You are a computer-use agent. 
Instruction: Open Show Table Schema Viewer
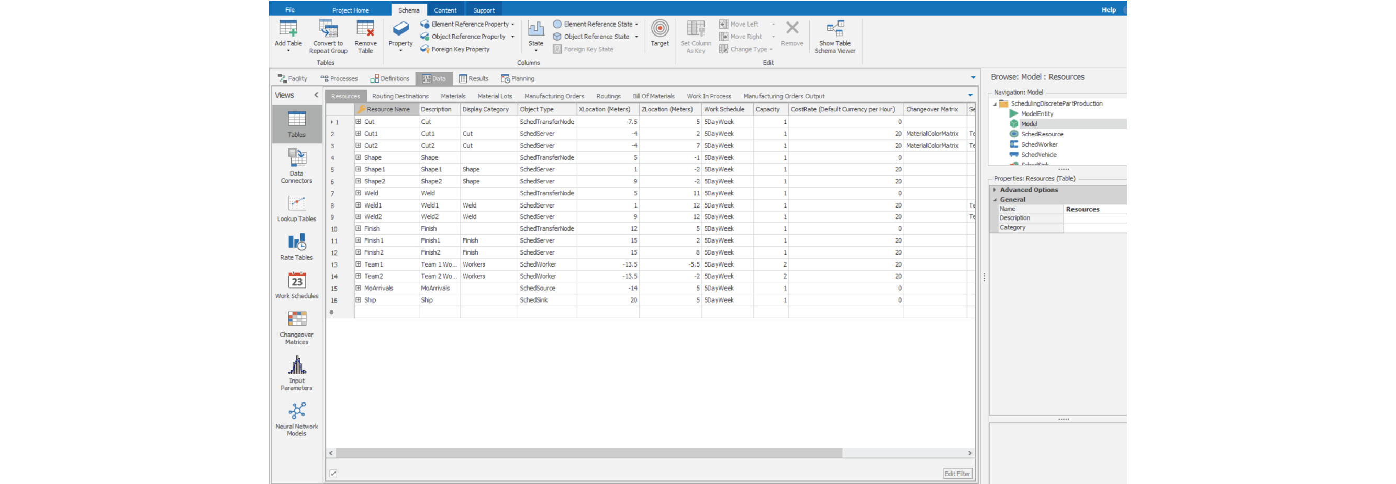coord(834,29)
